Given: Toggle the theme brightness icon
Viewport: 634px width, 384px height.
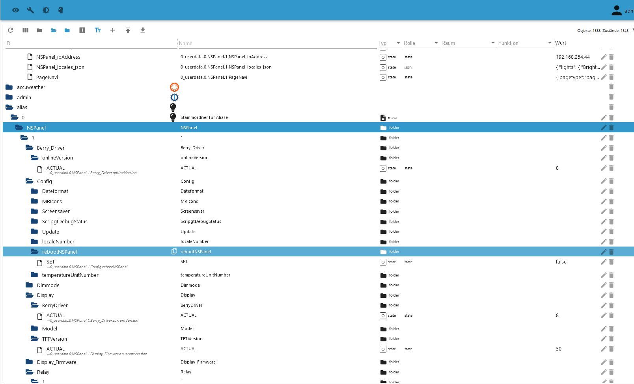Looking at the screenshot, I should tap(46, 10).
